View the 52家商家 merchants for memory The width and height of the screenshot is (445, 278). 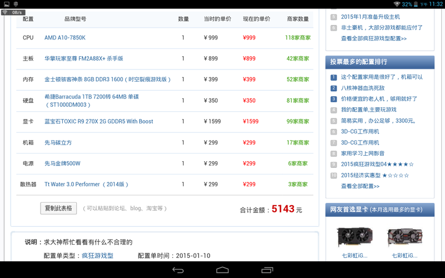point(298,80)
